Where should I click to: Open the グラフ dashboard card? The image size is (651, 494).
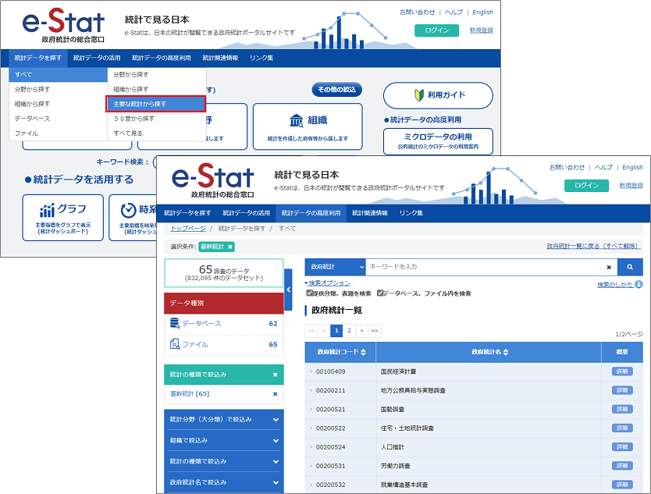point(62,218)
